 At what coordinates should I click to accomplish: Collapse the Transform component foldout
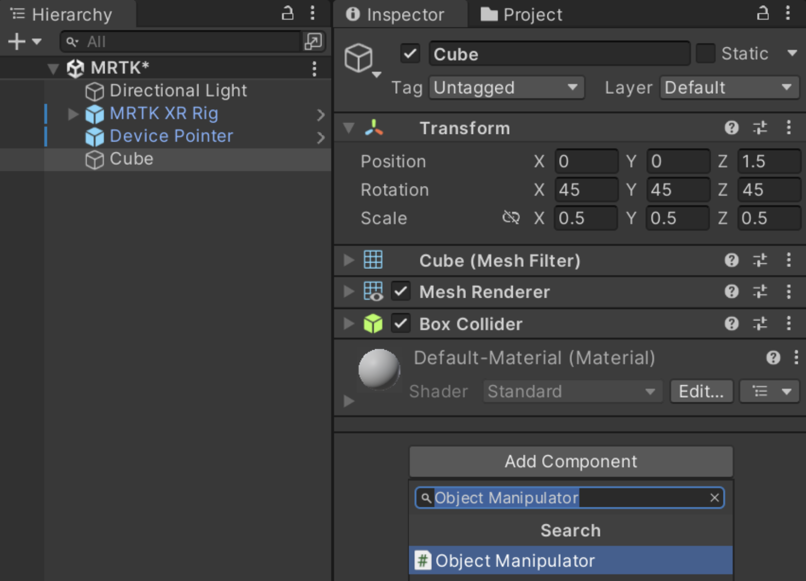coord(349,128)
